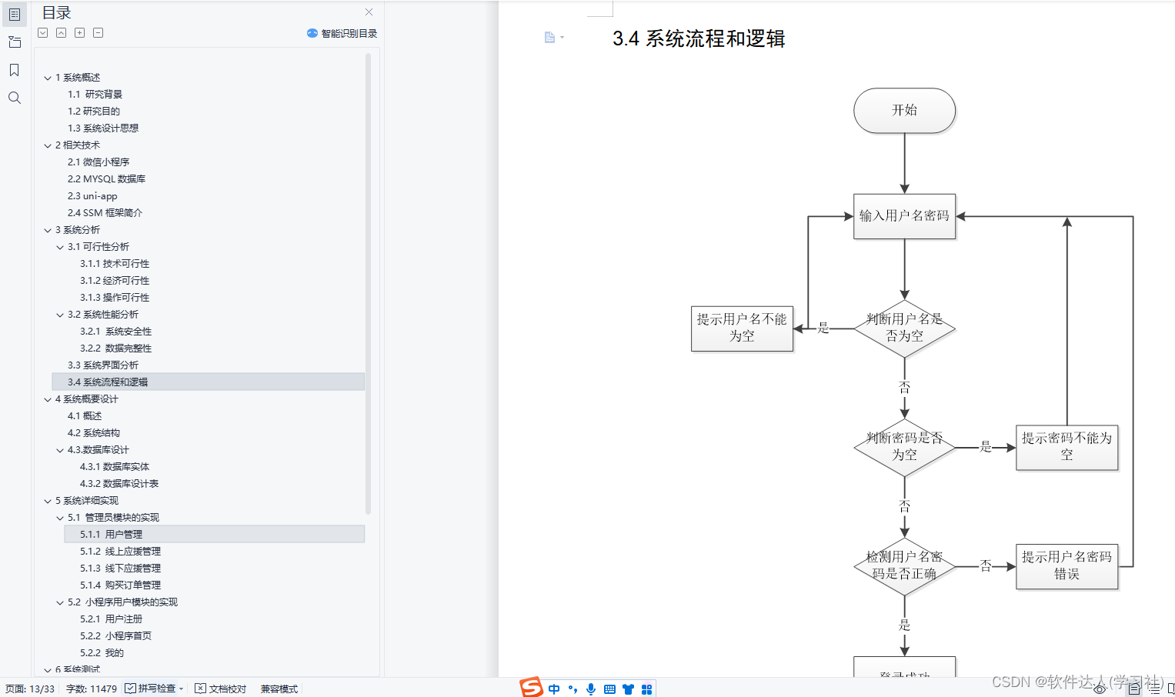1175x697 pixels.
Task: Click the 智能识别目录 link
Action: [349, 33]
